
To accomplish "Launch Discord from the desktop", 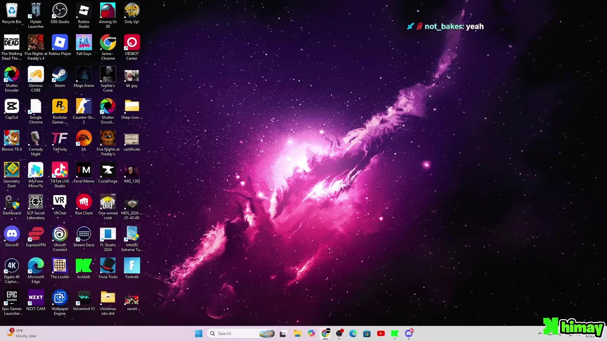I will point(12,236).
